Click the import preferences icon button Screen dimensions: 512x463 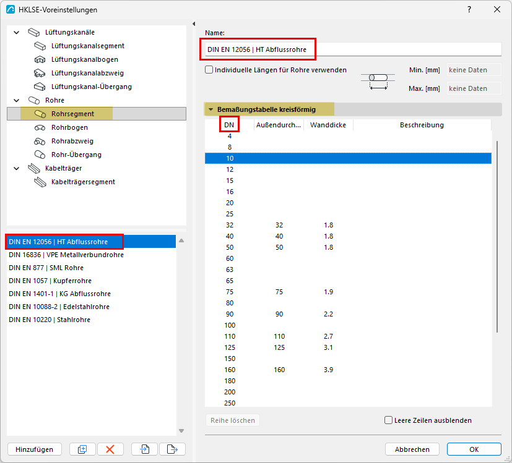pos(145,449)
